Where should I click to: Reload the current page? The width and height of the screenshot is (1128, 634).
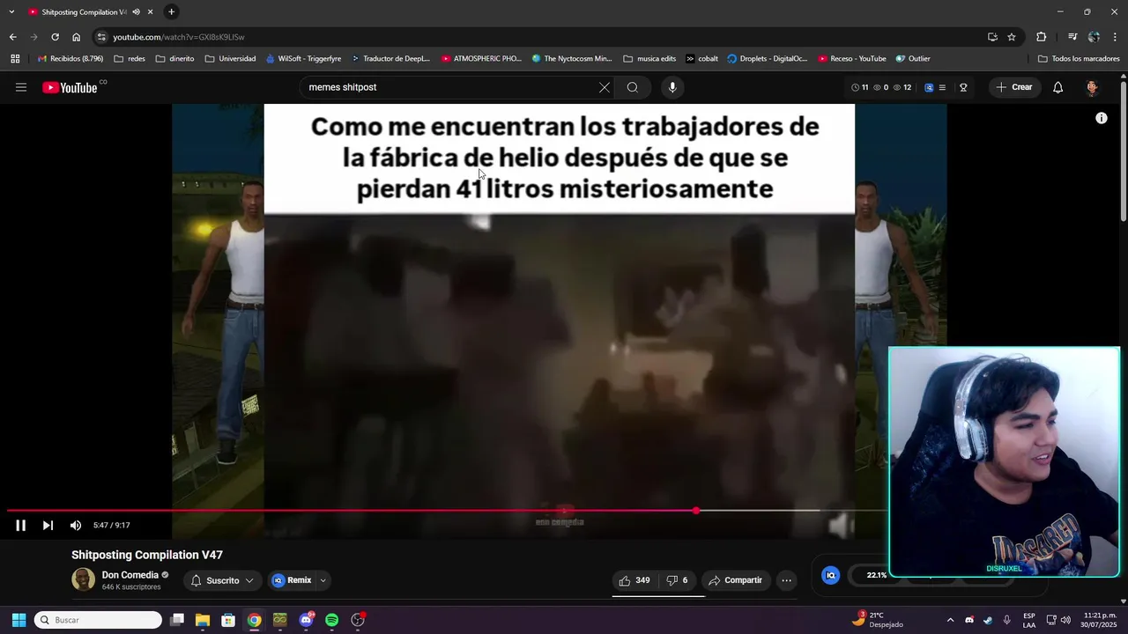(55, 37)
